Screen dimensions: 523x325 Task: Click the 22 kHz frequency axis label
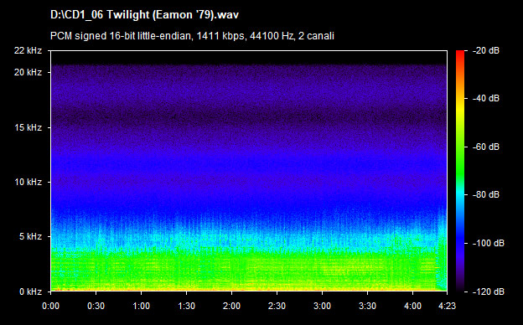click(28, 50)
